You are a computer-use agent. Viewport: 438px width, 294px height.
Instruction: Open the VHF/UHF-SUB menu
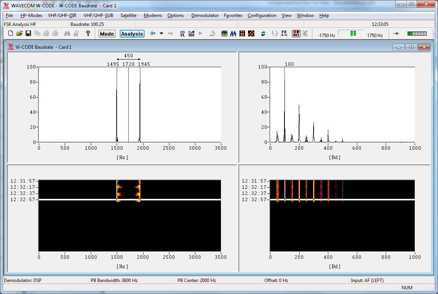point(98,15)
